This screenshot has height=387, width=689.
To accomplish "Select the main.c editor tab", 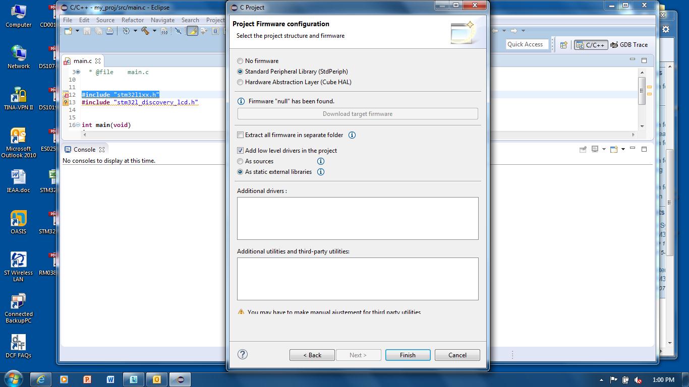I will (83, 61).
